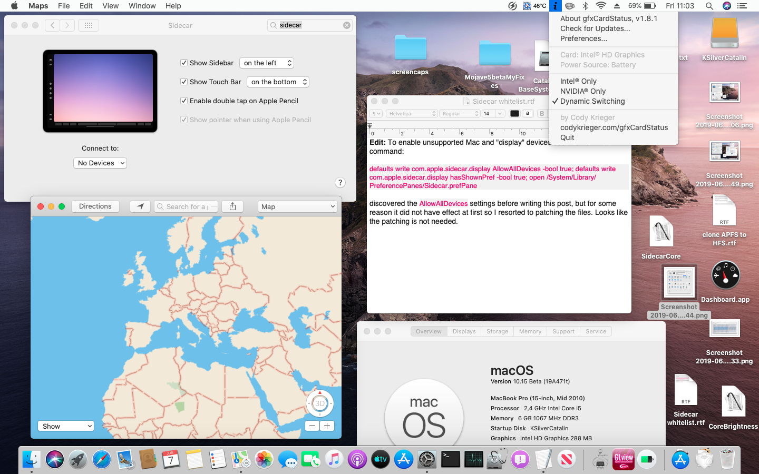The image size is (759, 474).
Task: Open Calendar icon in the Dock
Action: [171, 459]
